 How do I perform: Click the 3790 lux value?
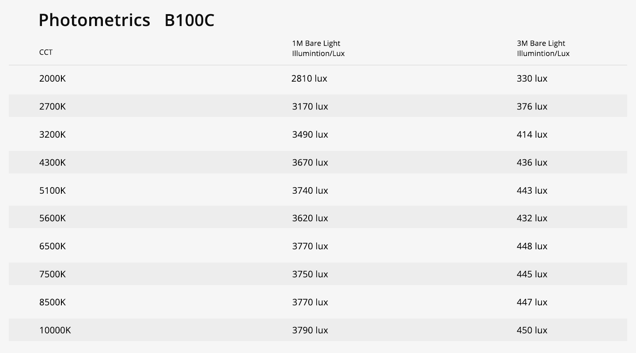pos(310,330)
